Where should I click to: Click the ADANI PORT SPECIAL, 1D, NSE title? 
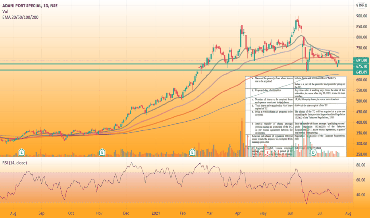coord(30,6)
